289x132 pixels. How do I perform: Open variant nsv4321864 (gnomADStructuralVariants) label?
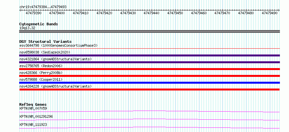56,59
